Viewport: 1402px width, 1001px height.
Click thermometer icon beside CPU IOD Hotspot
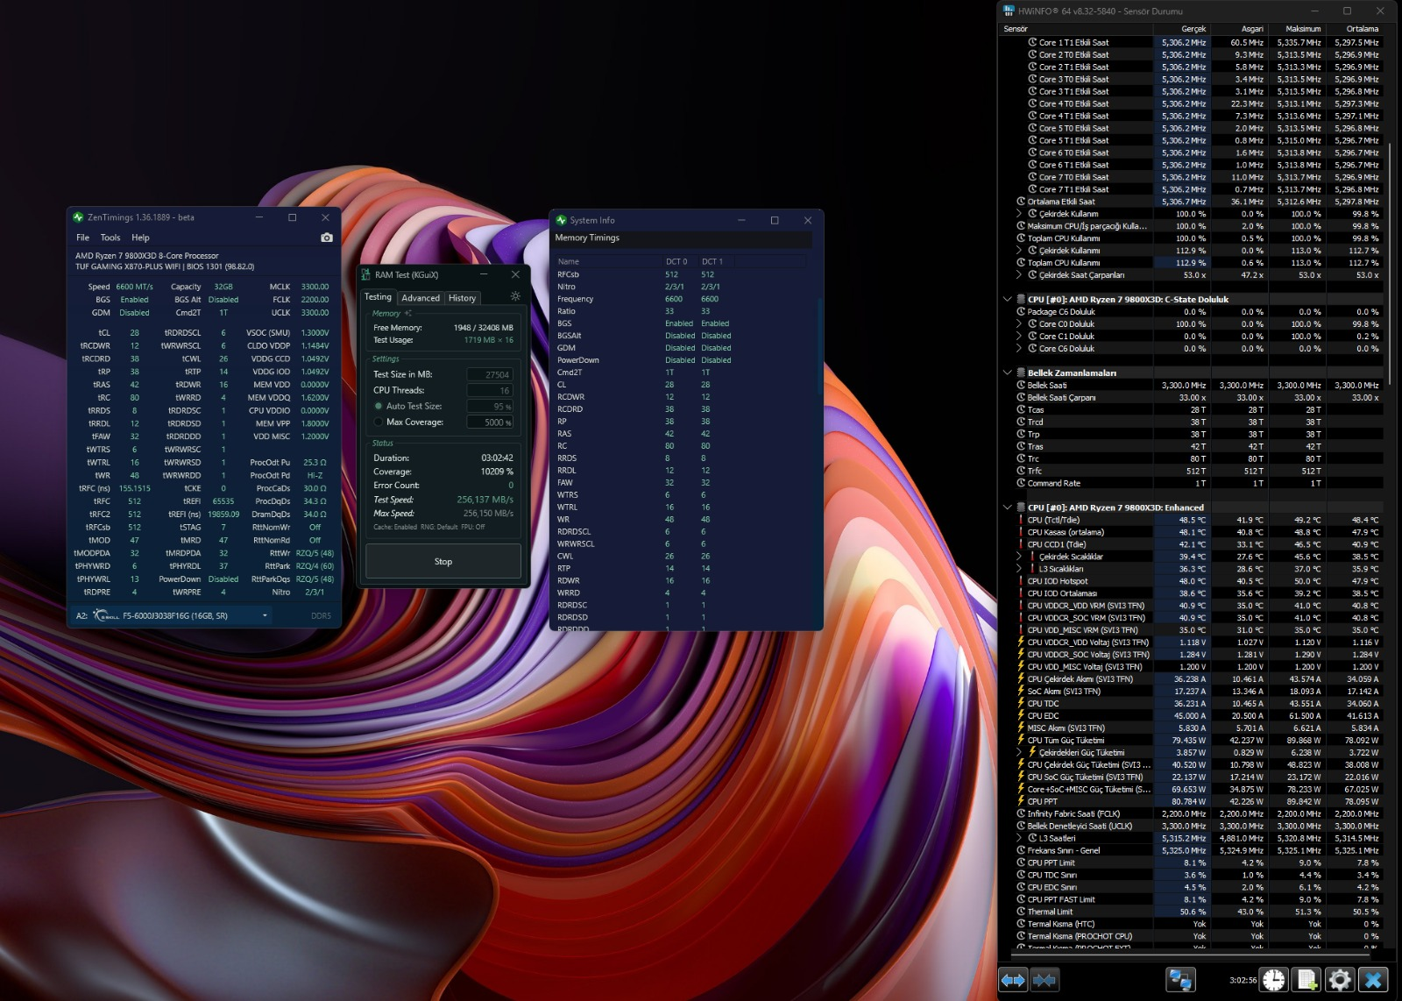(x=1021, y=581)
